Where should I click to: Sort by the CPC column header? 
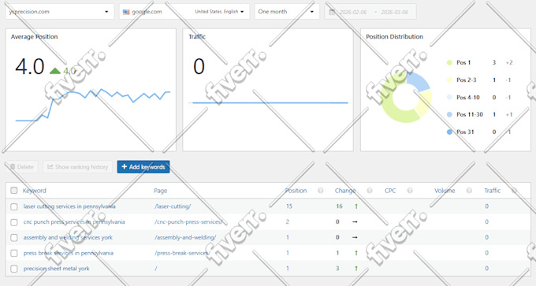(390, 191)
